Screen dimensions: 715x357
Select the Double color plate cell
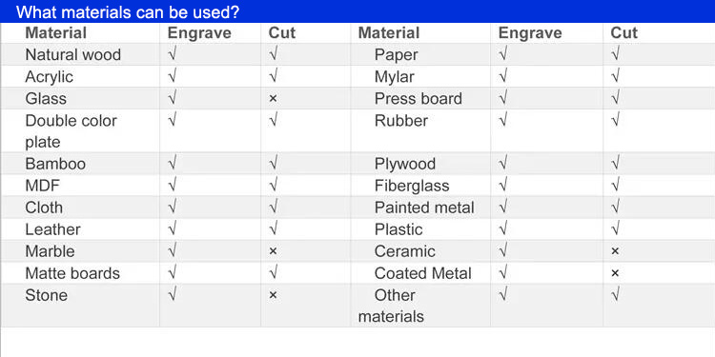pyautogui.click(x=71, y=131)
